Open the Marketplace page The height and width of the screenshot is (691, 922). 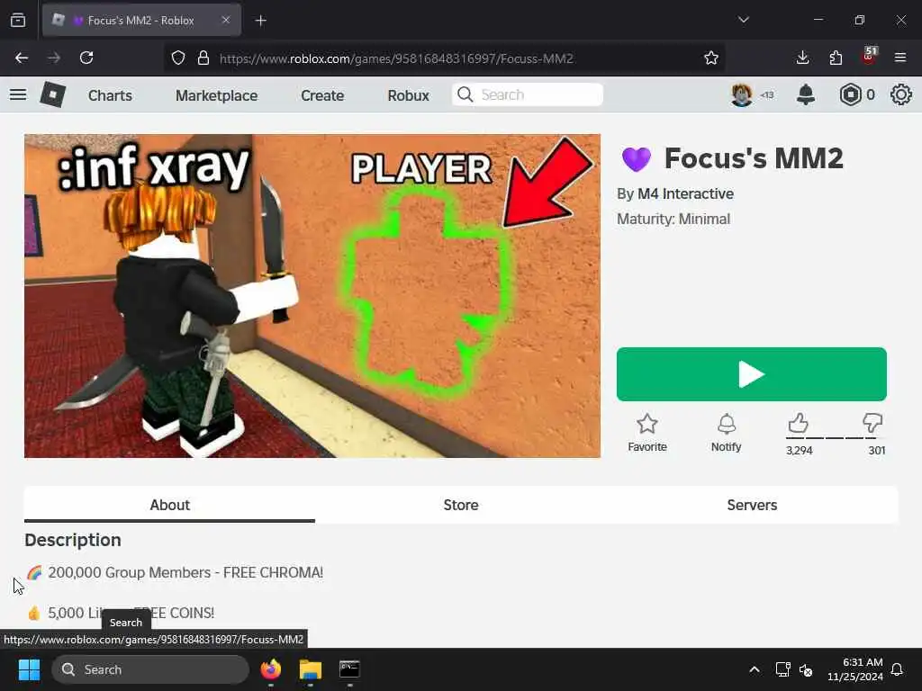click(x=216, y=95)
